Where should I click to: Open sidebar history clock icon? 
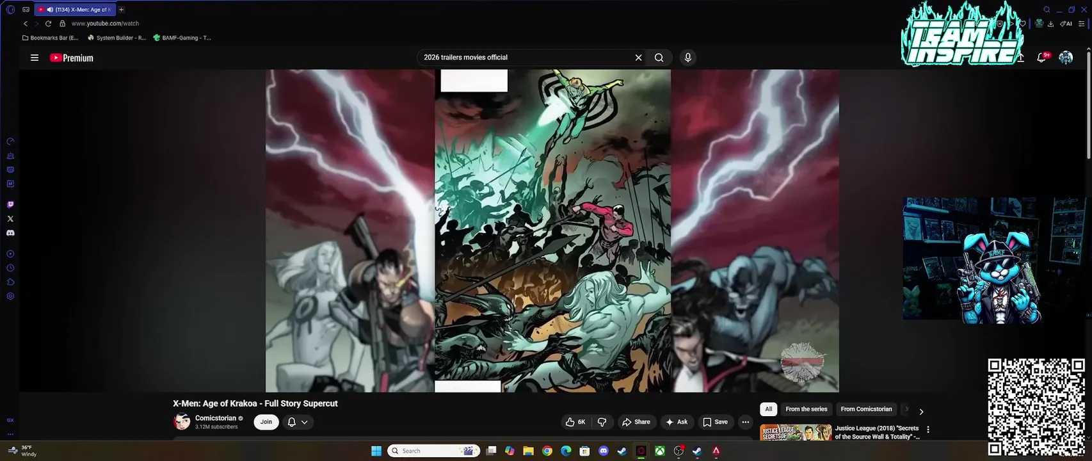pos(10,268)
